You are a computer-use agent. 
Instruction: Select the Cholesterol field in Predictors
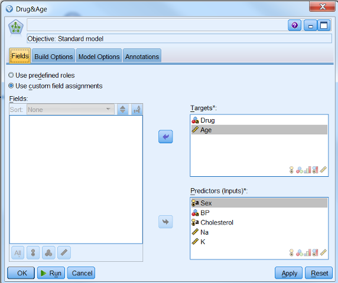click(x=259, y=222)
